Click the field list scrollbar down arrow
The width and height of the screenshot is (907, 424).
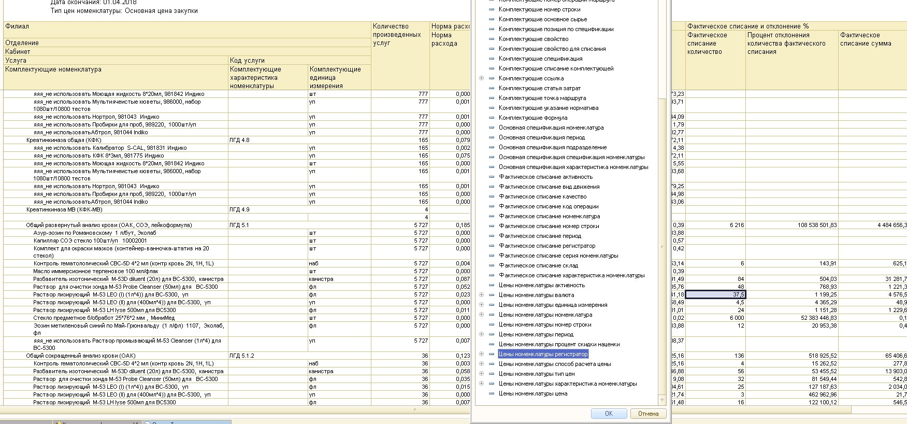(661, 400)
